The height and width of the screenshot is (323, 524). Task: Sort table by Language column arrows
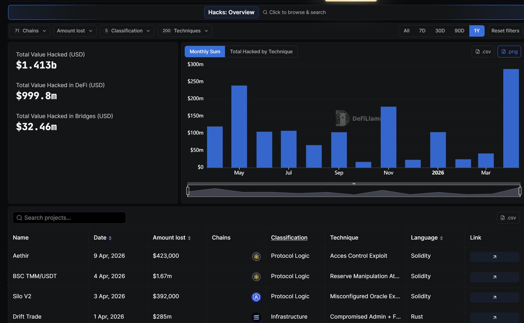coord(441,238)
